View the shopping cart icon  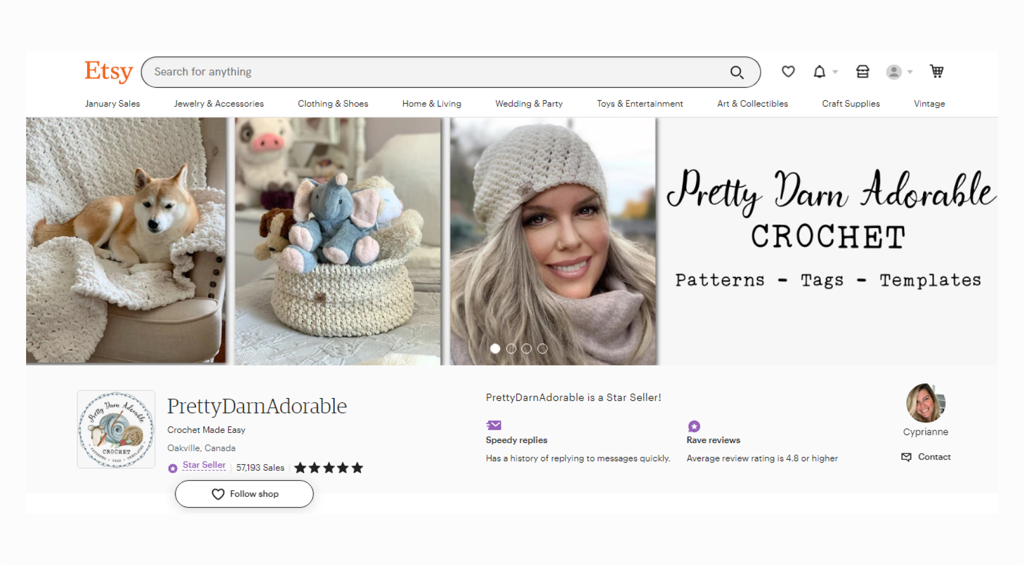(x=936, y=72)
